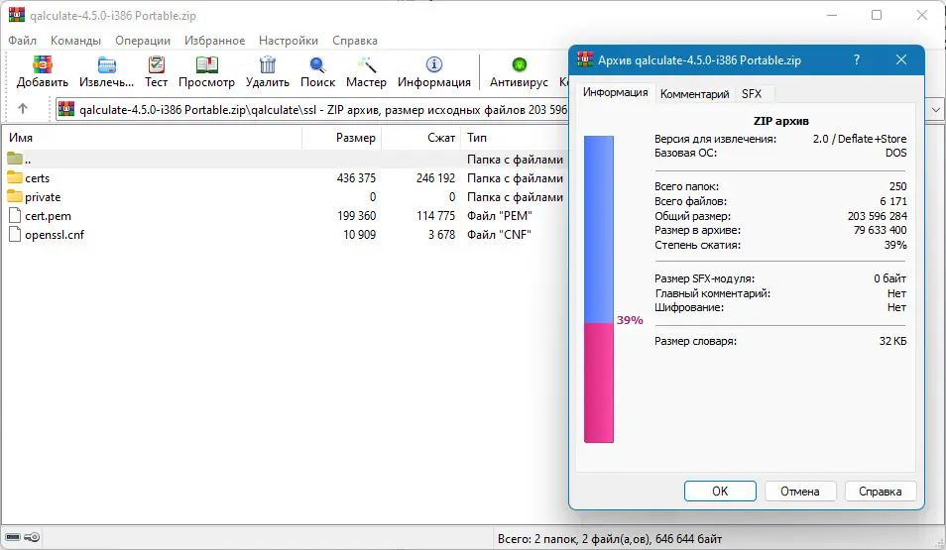Click the status bar total summary text
The image size is (946, 550).
coord(610,538)
